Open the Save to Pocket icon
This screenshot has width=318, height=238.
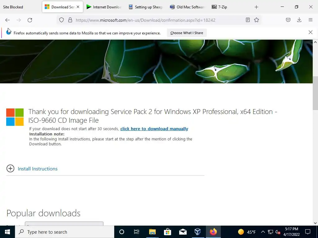pos(288,20)
